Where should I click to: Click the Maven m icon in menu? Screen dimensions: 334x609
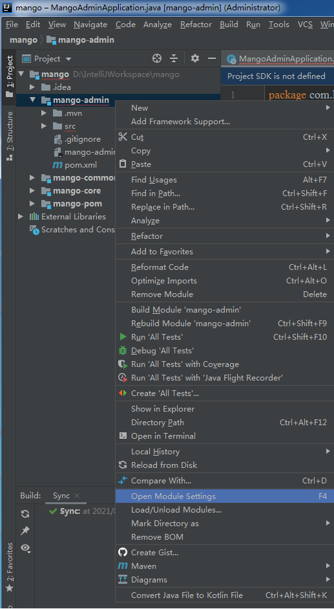(x=123, y=566)
